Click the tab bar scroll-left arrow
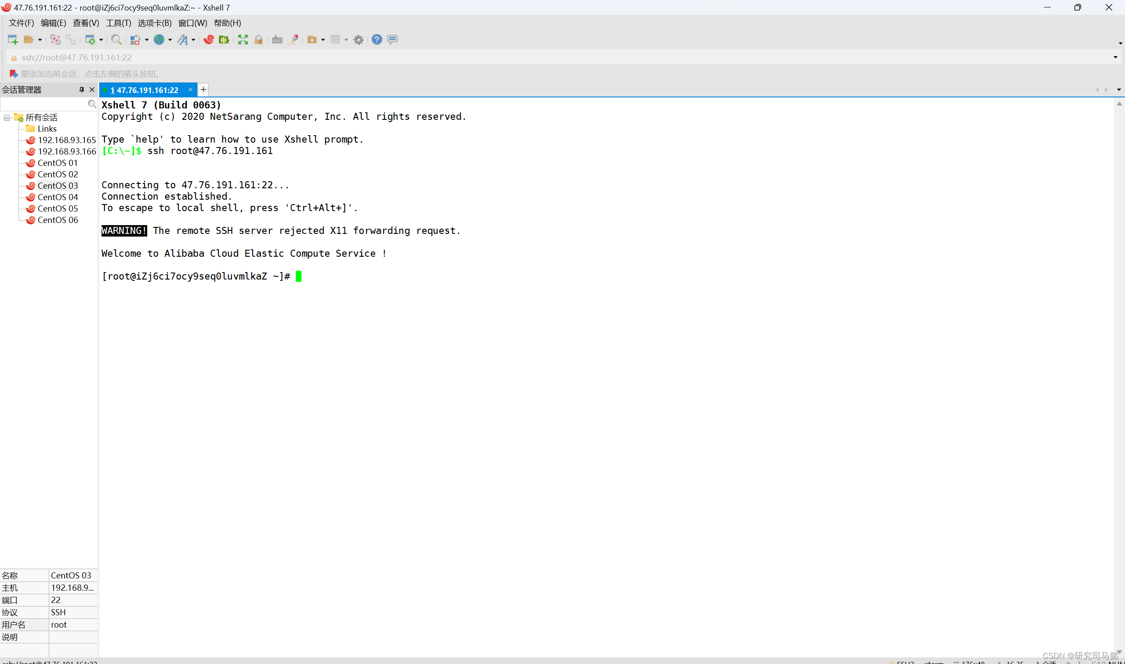 (x=1097, y=90)
